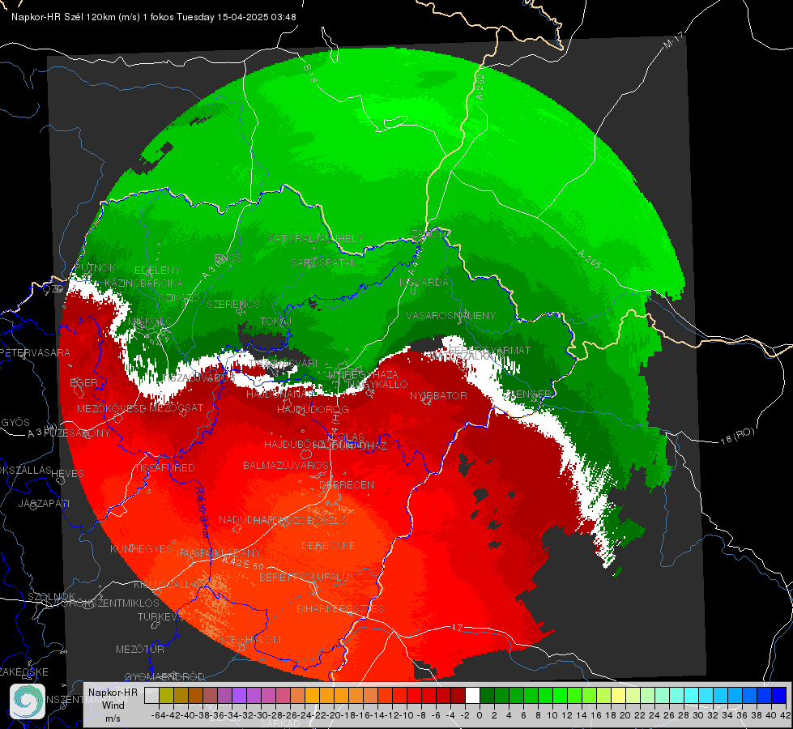This screenshot has width=793, height=729.
Task: Click the MISKOLC city label
Action: tap(150, 322)
